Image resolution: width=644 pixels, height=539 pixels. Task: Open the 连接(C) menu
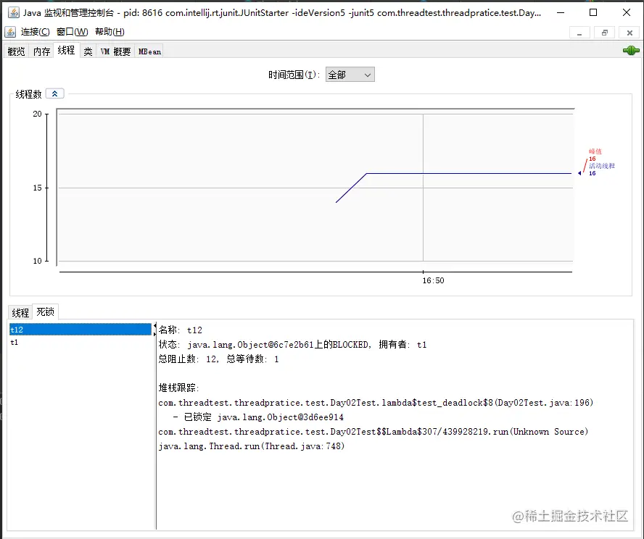36,32
